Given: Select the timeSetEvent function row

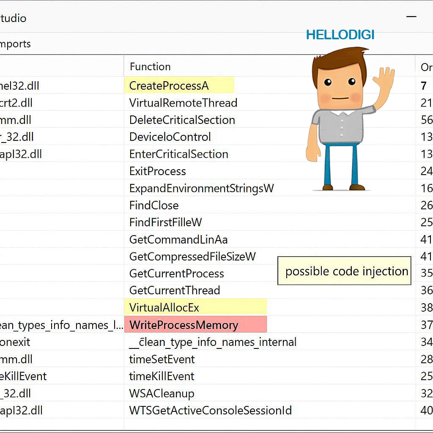Looking at the screenshot, I should click(162, 359).
